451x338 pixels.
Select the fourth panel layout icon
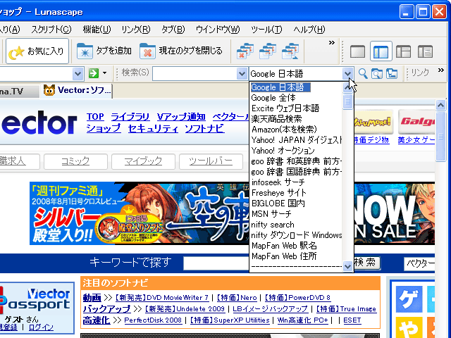pyautogui.click(x=425, y=51)
